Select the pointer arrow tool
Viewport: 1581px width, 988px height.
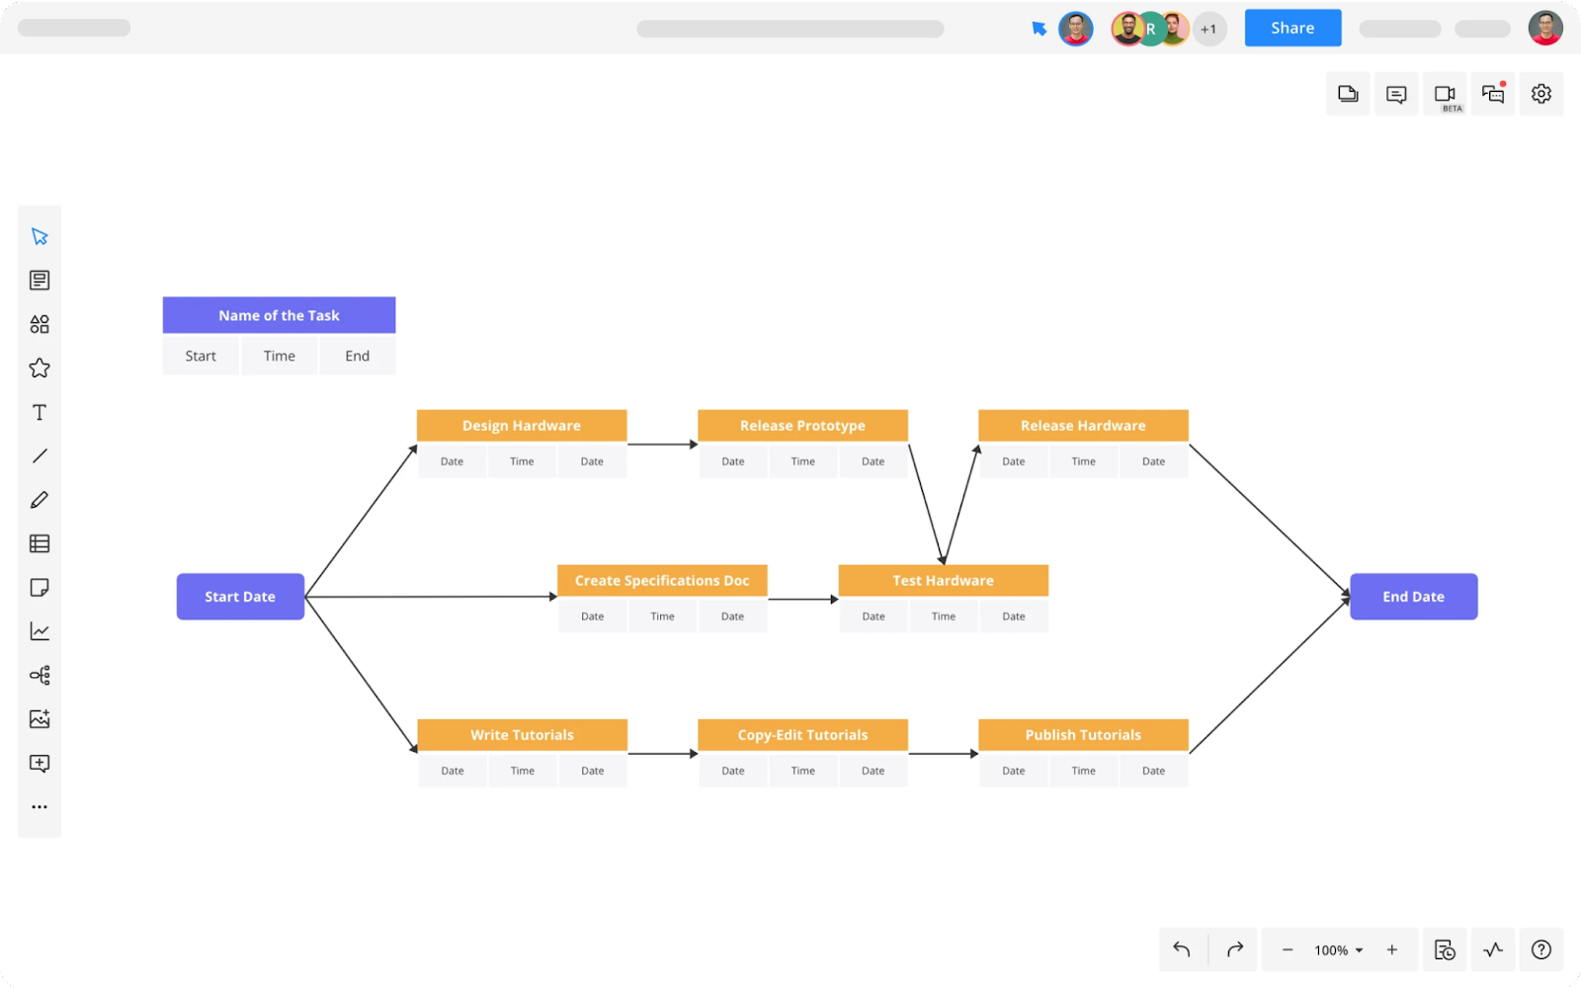click(x=40, y=237)
